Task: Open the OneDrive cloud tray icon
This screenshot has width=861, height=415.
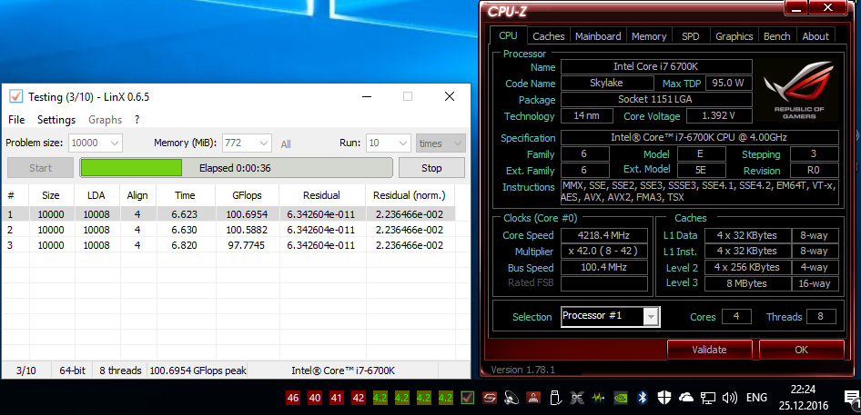Action: click(x=686, y=398)
